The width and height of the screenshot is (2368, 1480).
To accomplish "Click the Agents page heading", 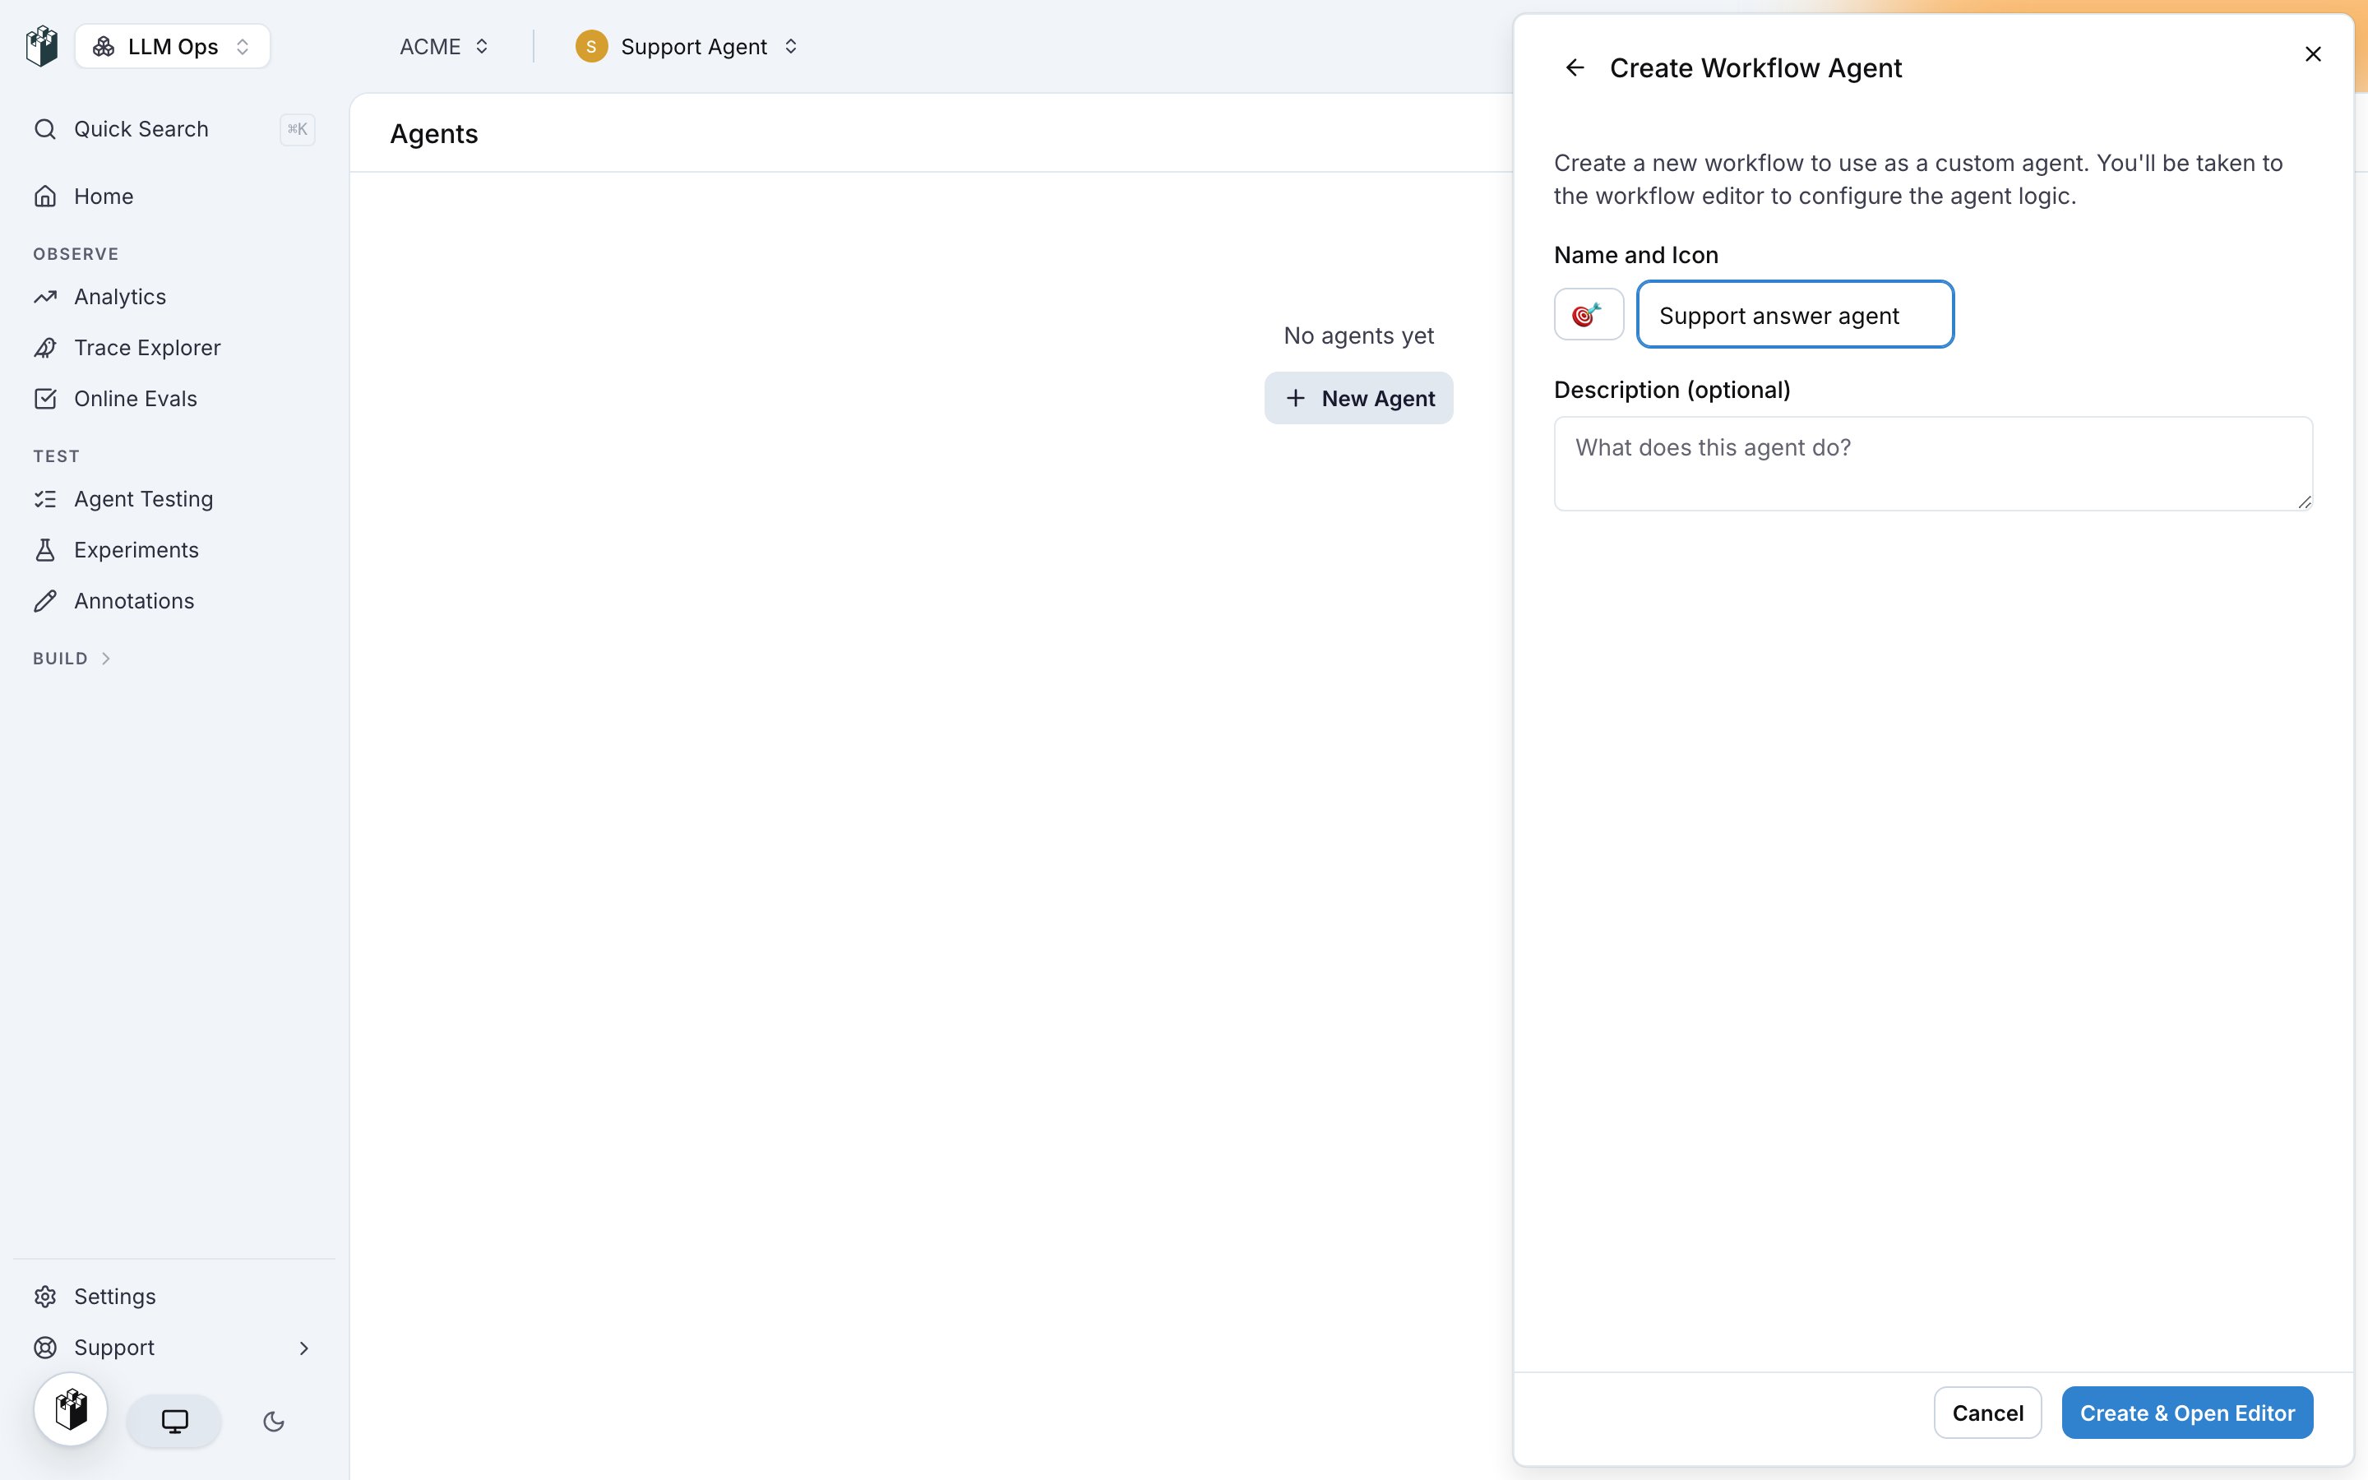I will click(433, 134).
